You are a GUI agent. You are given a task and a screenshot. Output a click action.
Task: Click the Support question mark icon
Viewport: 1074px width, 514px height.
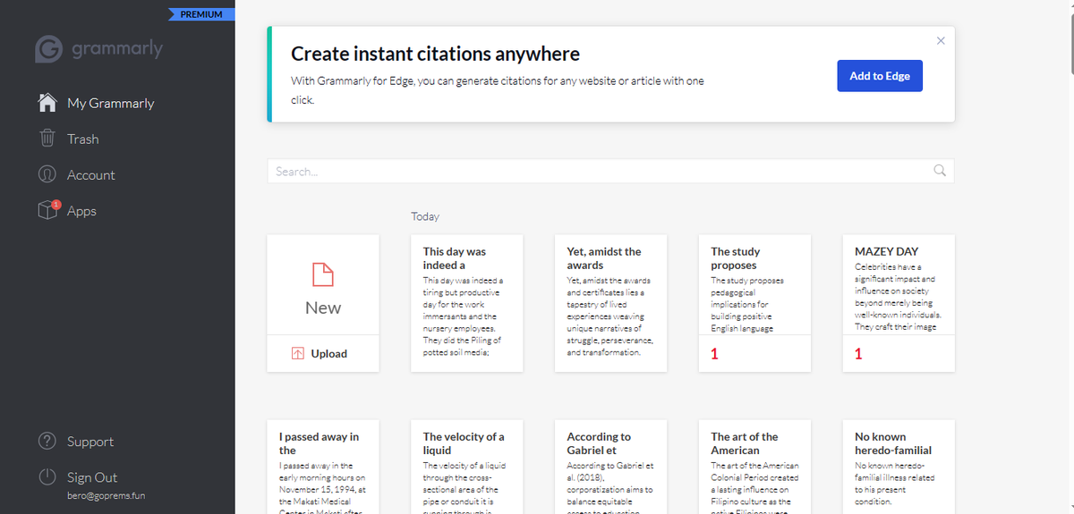[x=47, y=441]
